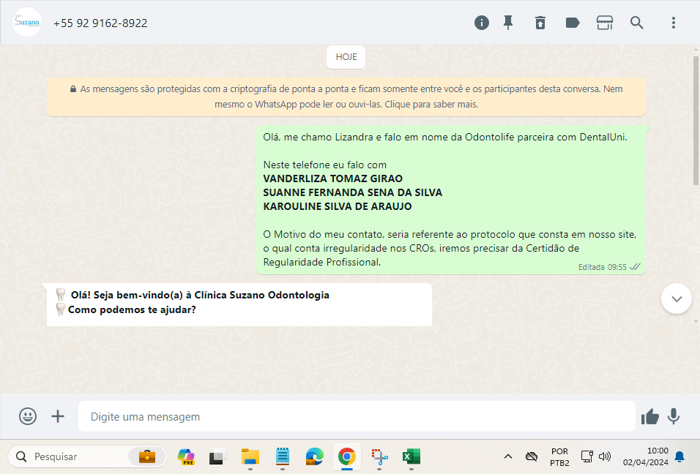This screenshot has width=700, height=474.
Task: Open Copilot from the taskbar
Action: click(186, 456)
